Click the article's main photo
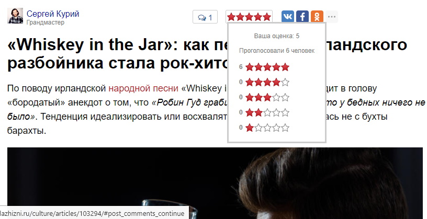Image resolution: width=427 pixels, height=219 pixels. click(215, 183)
